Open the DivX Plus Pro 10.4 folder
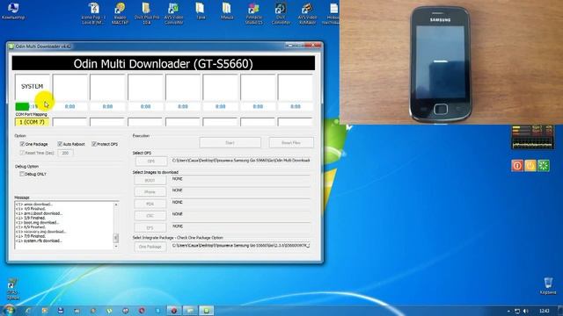The image size is (563, 316). tap(147, 13)
